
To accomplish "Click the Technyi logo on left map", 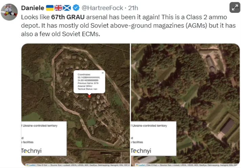I will (x=31, y=151).
